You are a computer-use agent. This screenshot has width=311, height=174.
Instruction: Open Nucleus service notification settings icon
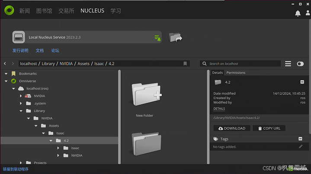pyautogui.click(x=157, y=38)
